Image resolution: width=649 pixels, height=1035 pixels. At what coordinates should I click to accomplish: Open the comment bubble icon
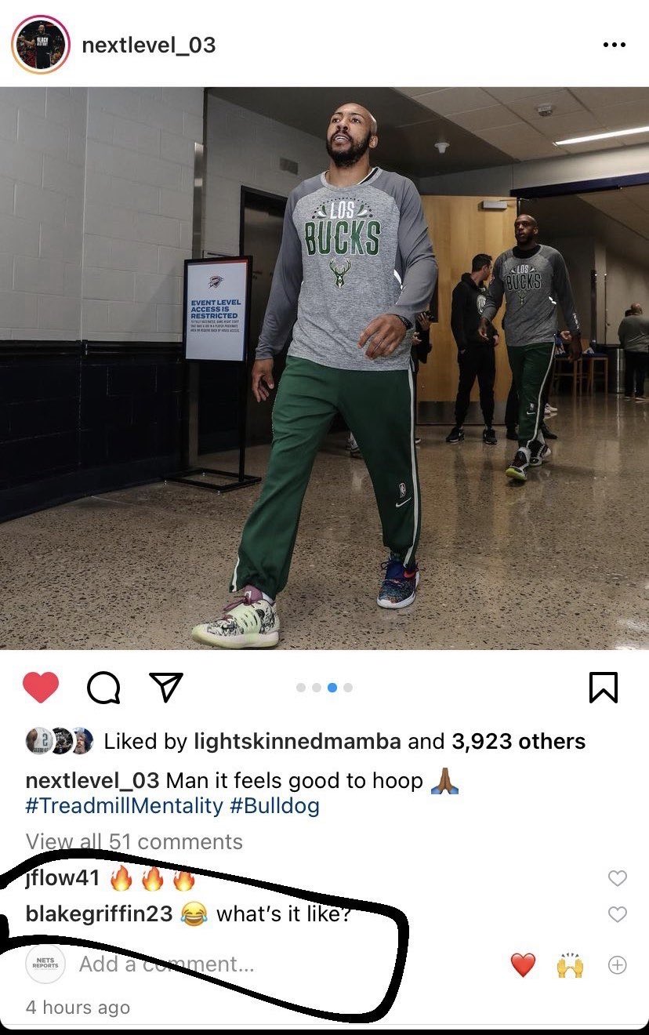point(103,688)
